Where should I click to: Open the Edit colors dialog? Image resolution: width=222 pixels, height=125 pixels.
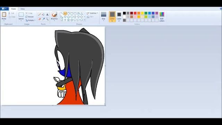(162, 17)
